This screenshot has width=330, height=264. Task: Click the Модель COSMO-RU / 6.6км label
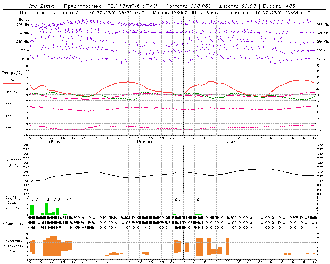(x=186, y=13)
